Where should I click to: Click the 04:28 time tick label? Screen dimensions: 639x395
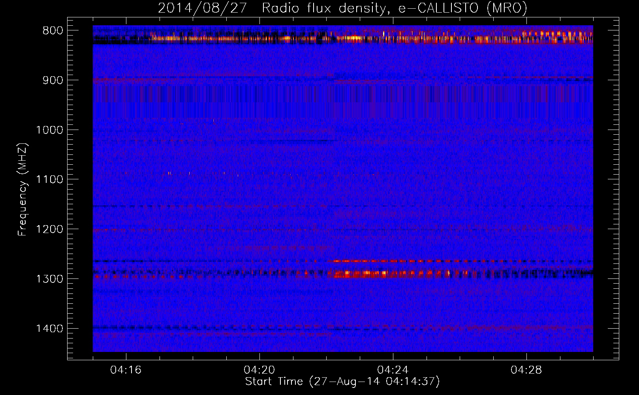pos(526,370)
